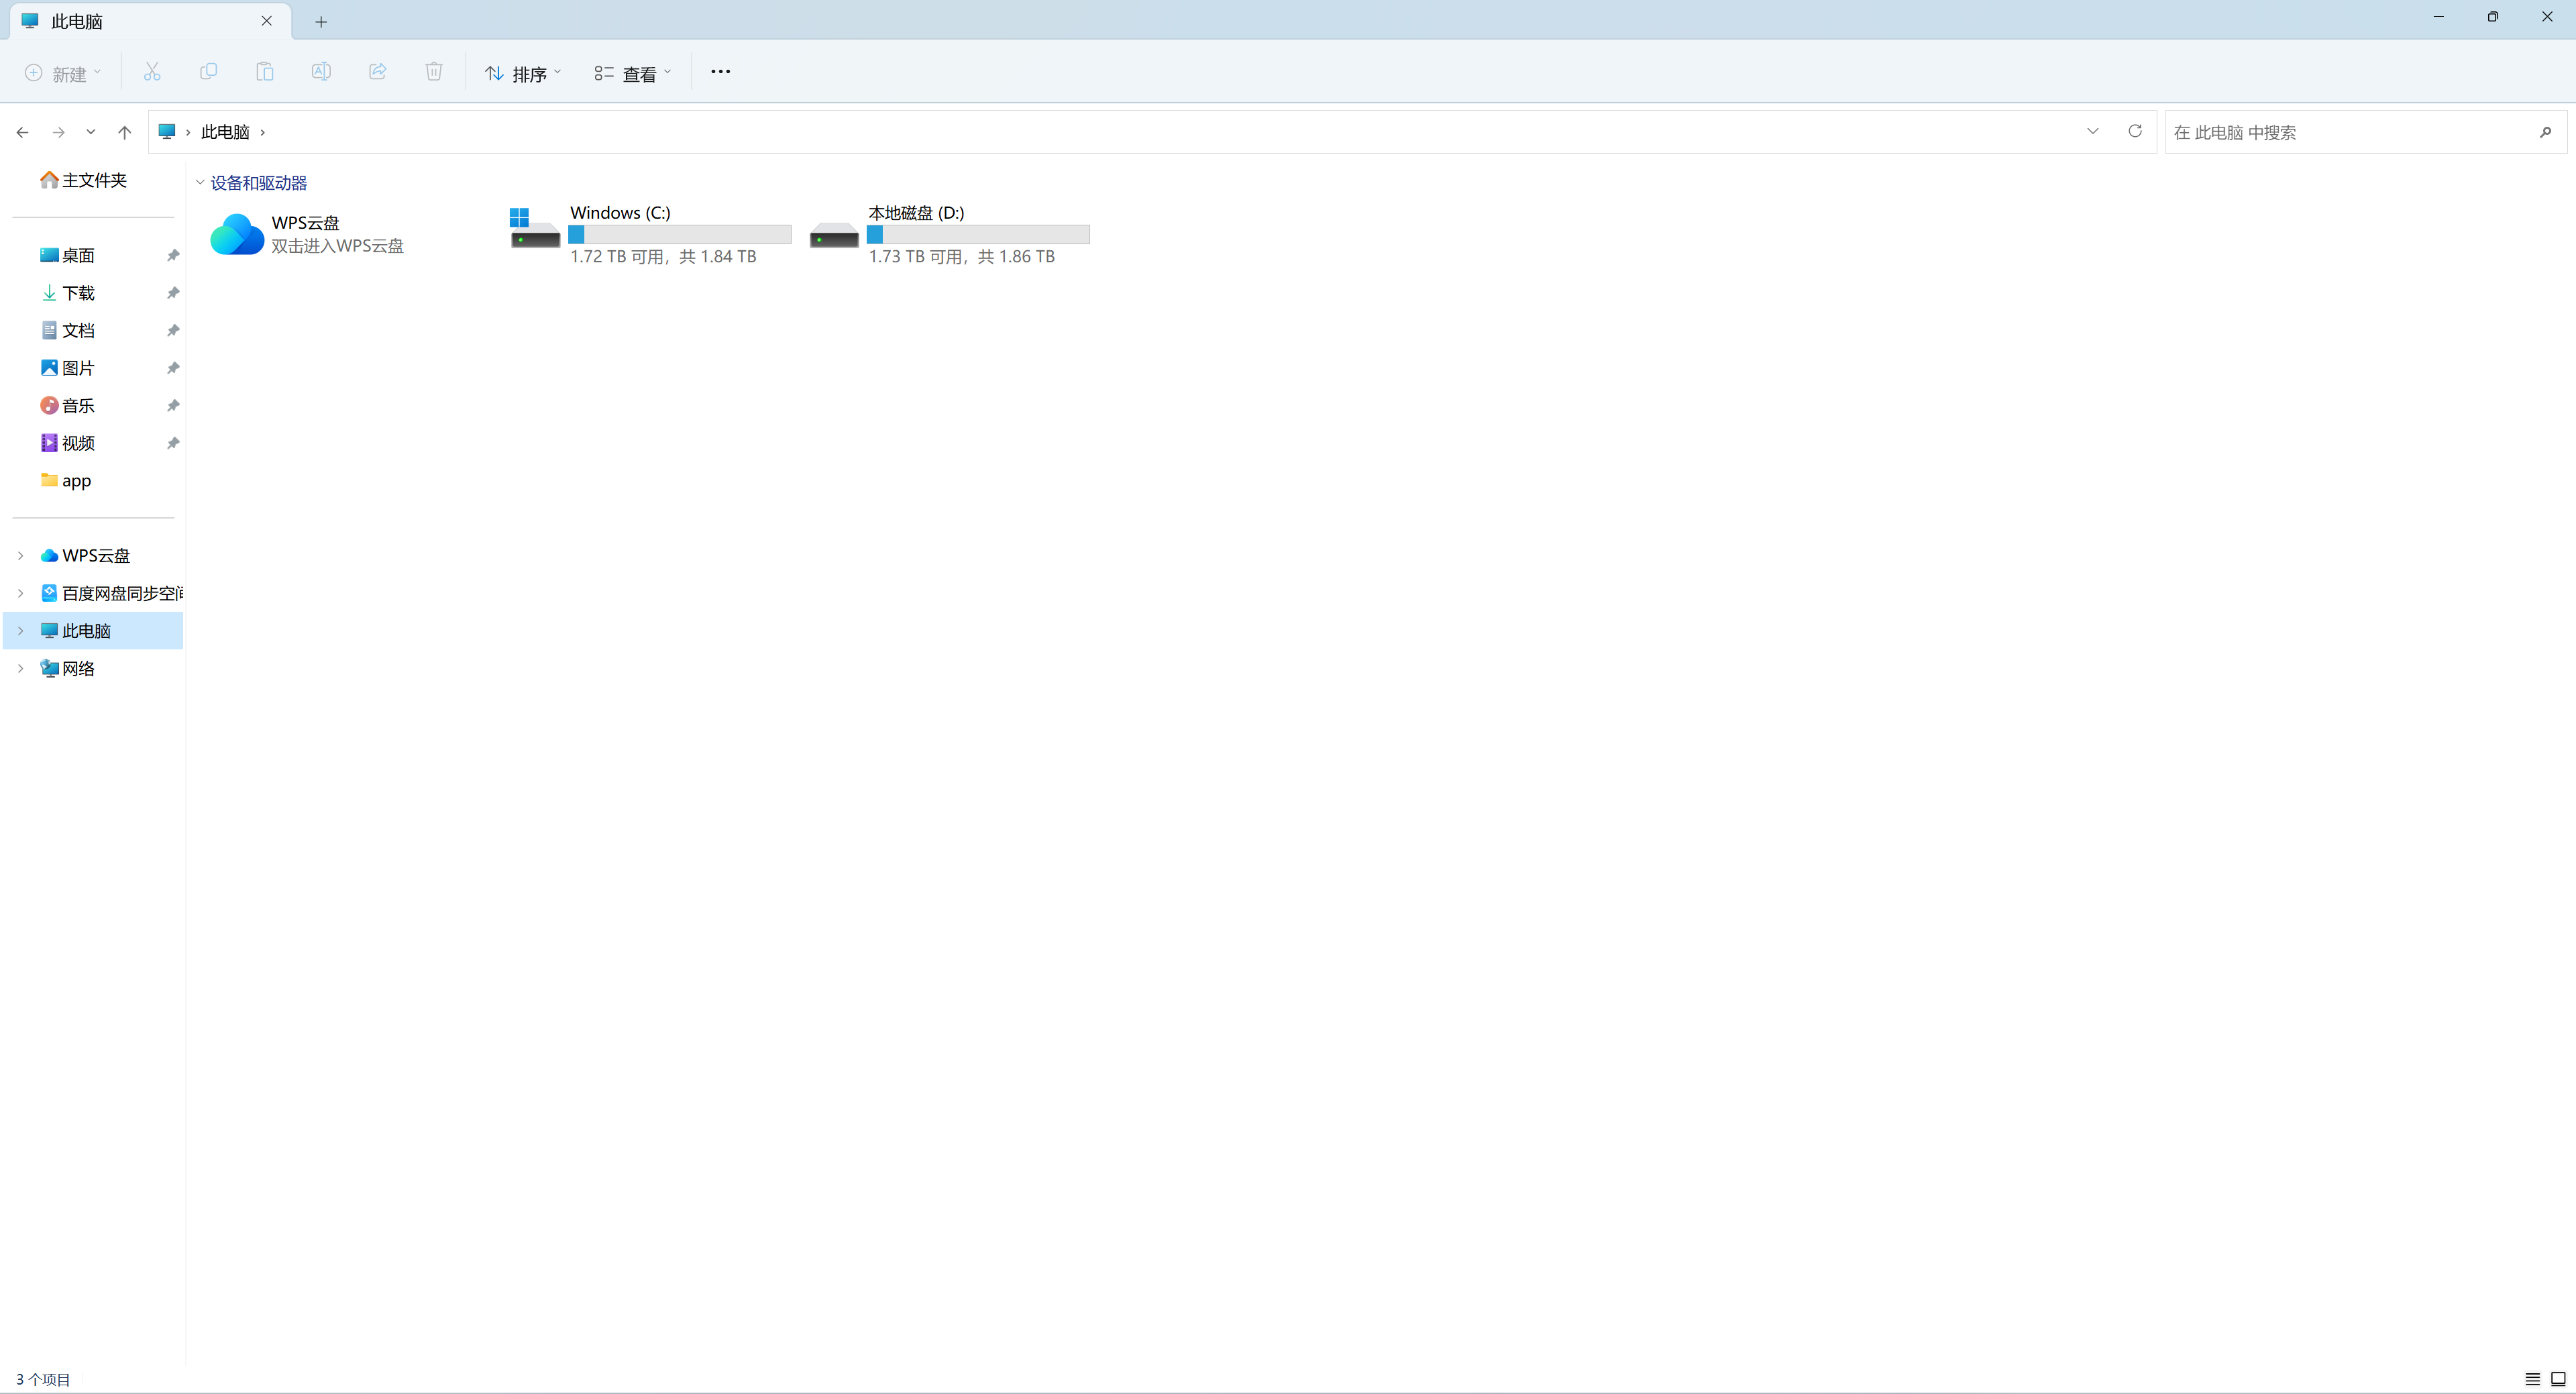Go forward with the right arrow
Screen dimensions: 2576x1394
(58, 132)
